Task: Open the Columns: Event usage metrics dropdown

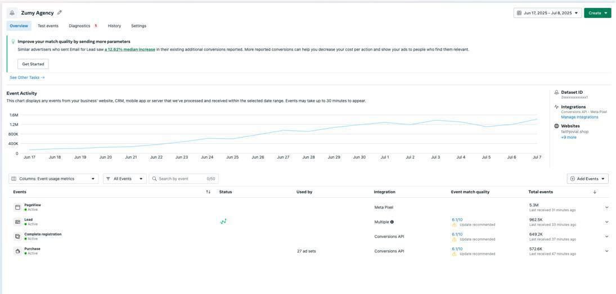Action: pos(53,179)
